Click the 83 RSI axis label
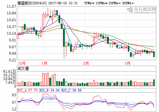The width and height of the screenshot is (159, 112). click(14, 95)
